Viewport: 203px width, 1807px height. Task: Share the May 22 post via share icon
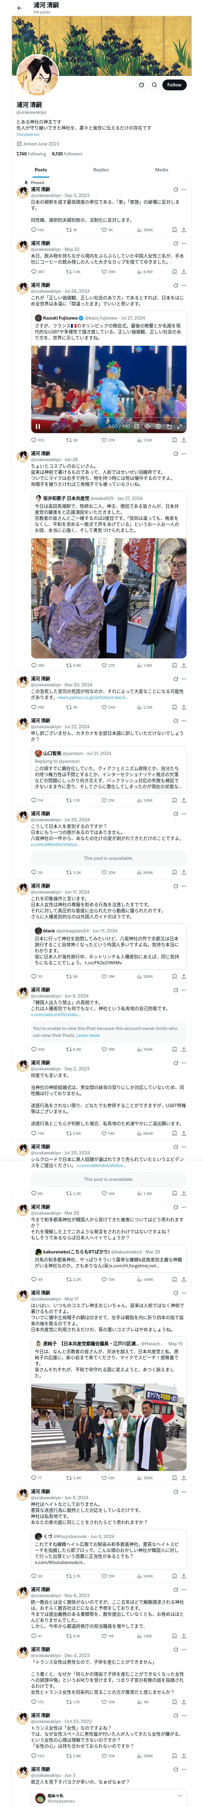pos(183,271)
